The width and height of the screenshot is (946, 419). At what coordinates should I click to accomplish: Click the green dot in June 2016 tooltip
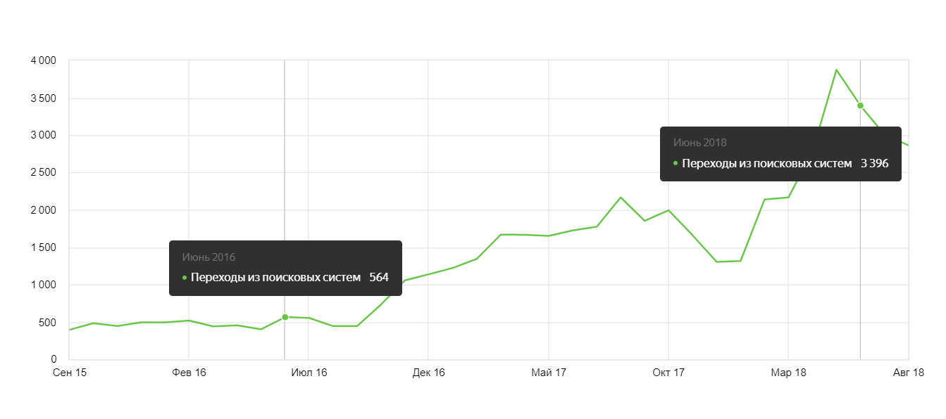click(185, 278)
